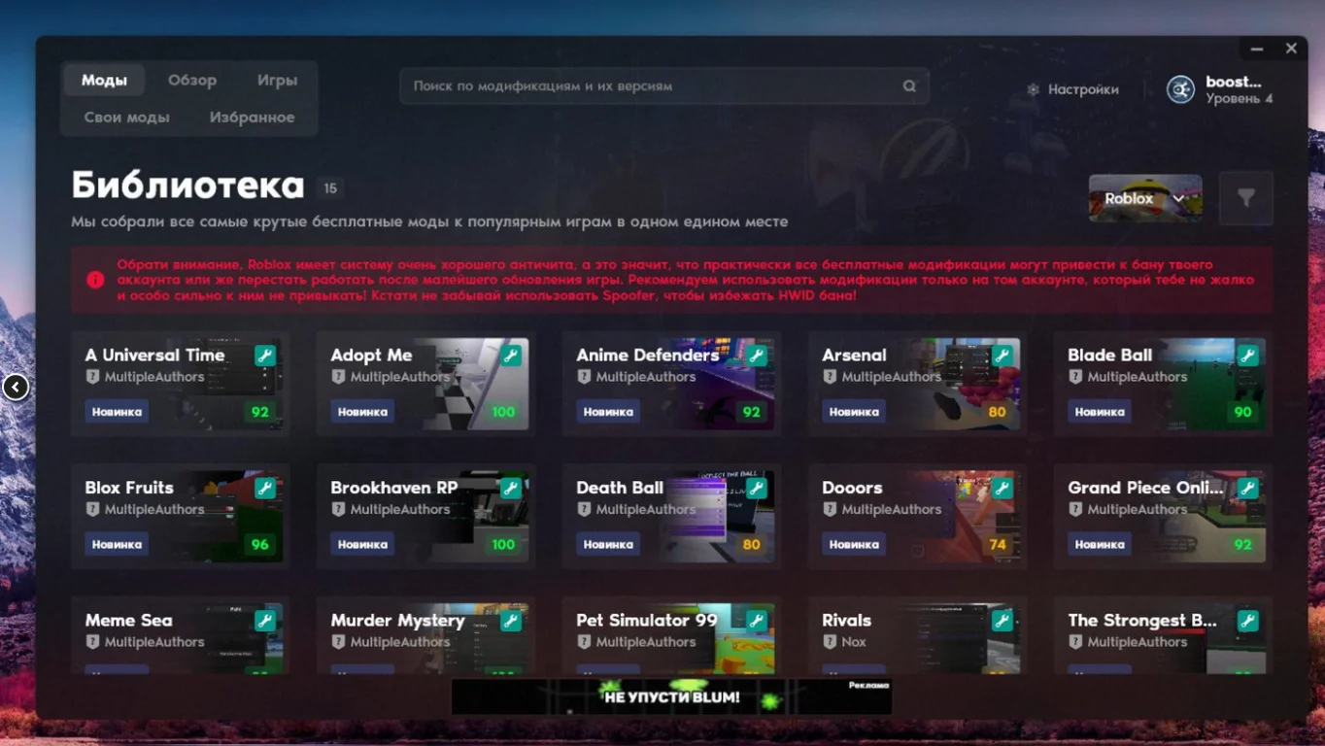Go to Свои моды tab
This screenshot has width=1325, height=746.
(127, 118)
